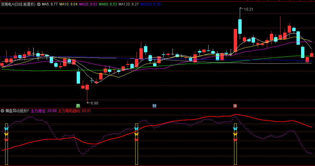Screen dimensions: 315x166
Task: Click the MA20: 9.03 label
Action: coord(88,4)
